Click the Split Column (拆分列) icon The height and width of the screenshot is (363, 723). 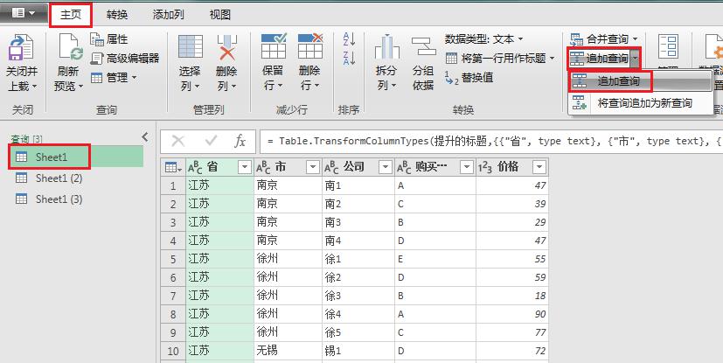click(x=387, y=47)
